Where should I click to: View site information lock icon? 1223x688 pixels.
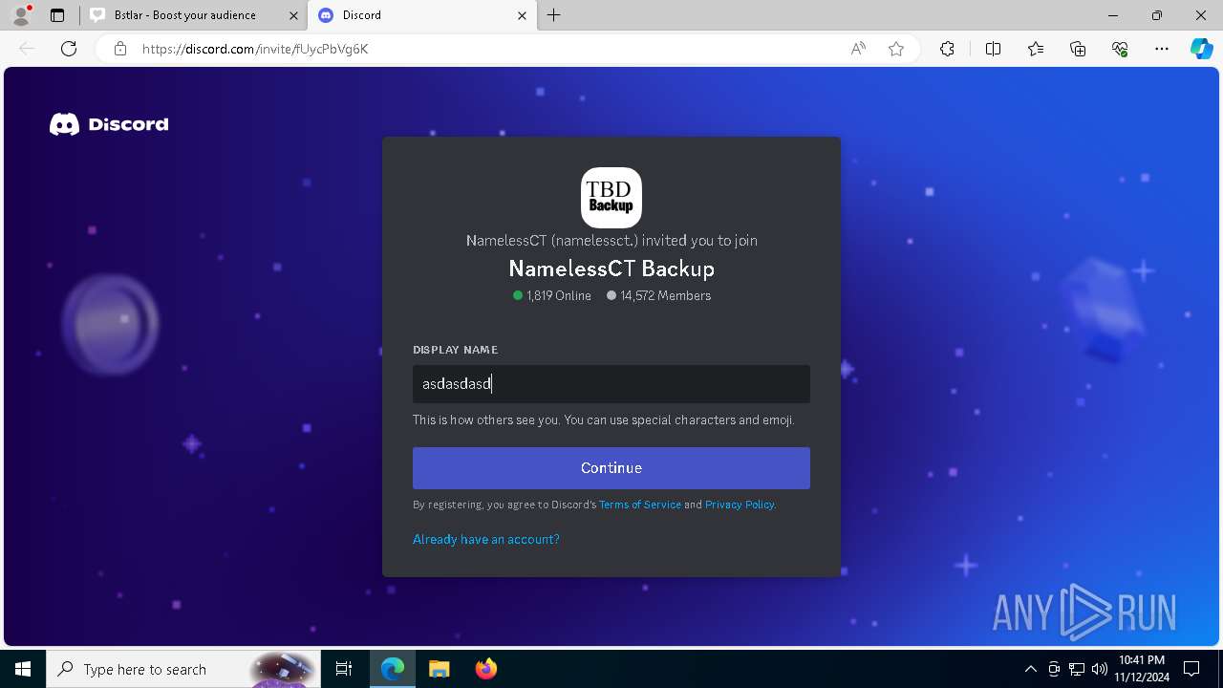(x=120, y=49)
